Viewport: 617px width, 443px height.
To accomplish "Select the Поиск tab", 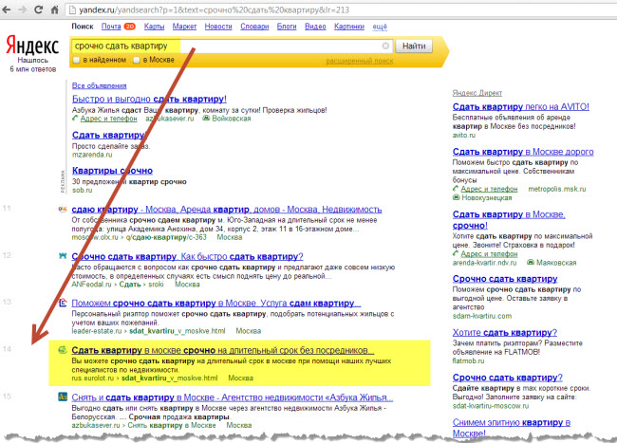I will click(x=83, y=27).
